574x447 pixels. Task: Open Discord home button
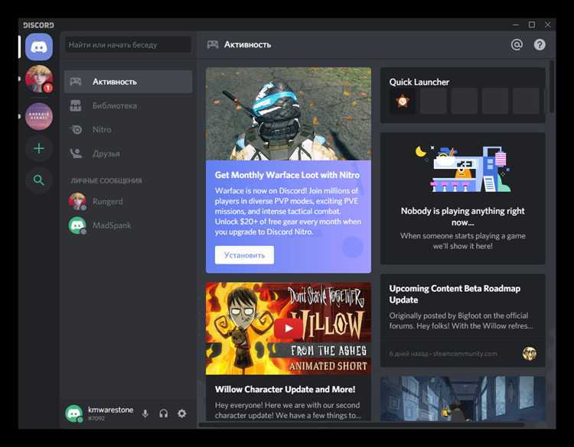(x=39, y=47)
